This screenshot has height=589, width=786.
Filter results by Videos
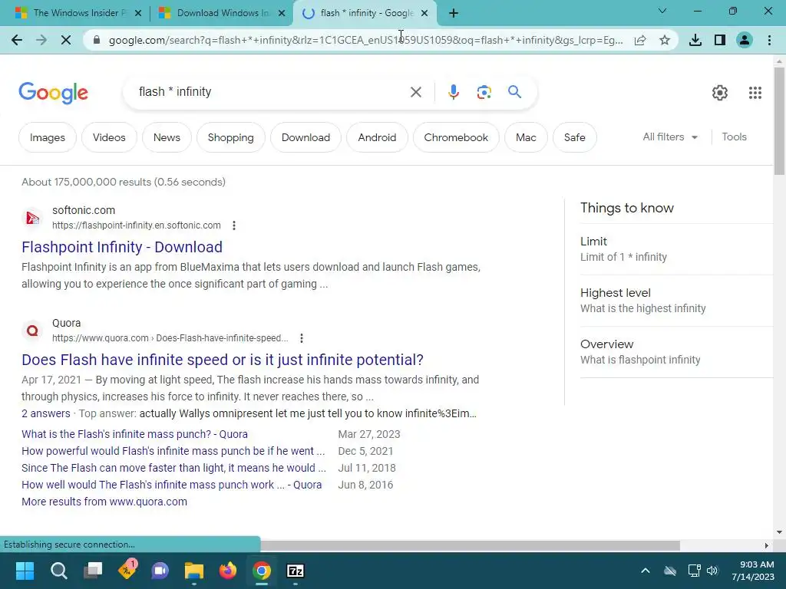[x=109, y=137]
